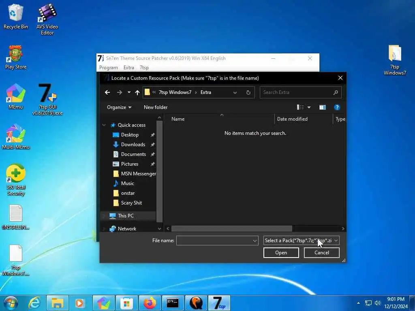Launch AVS Video Editor desktop shortcut
Viewport: 415px width, 311px height.
click(47, 19)
